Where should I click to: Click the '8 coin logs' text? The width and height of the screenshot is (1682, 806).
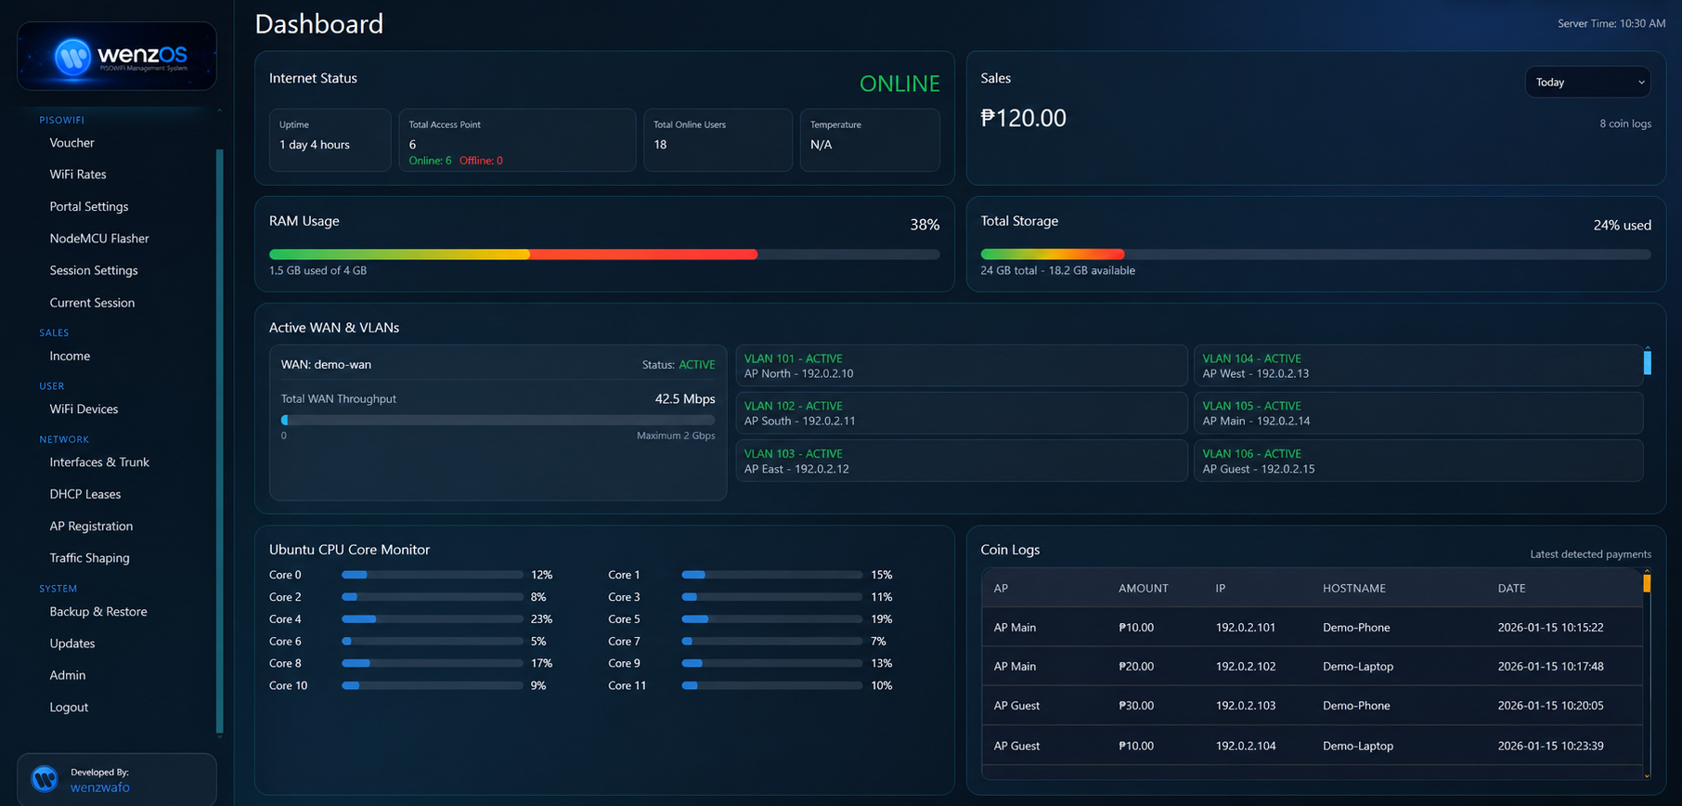coord(1625,123)
